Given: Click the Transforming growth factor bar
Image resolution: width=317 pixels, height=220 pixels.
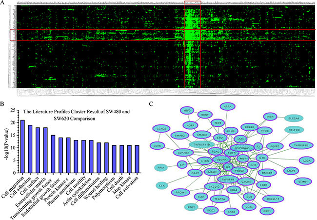Looking at the screenshot, I should pos(53,154).
